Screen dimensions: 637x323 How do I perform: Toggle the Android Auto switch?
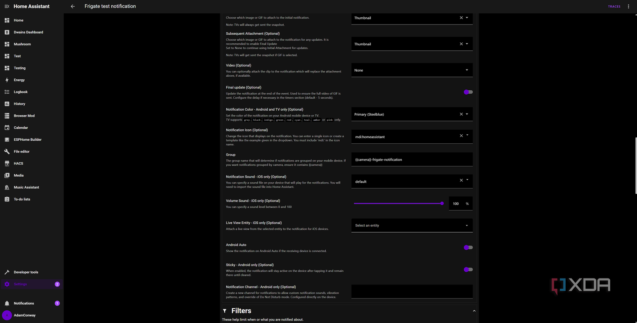(468, 248)
